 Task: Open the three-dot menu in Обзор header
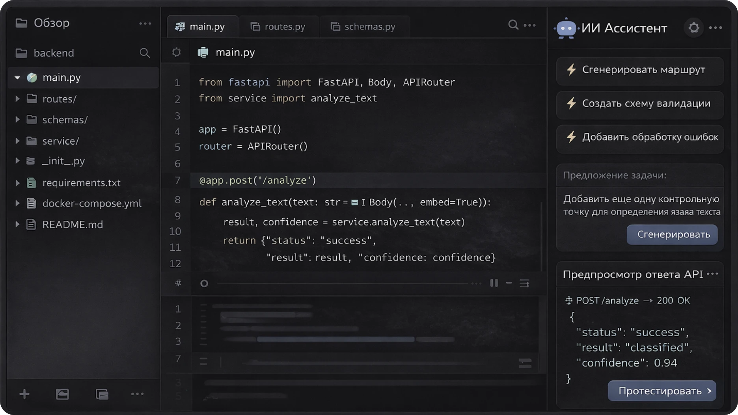(x=145, y=24)
